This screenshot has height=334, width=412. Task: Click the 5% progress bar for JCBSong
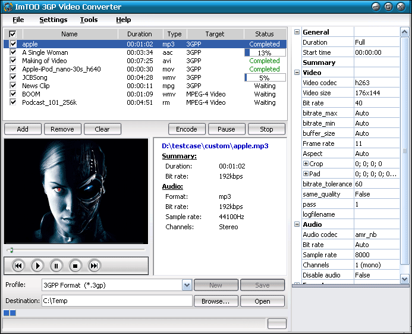pyautogui.click(x=265, y=77)
